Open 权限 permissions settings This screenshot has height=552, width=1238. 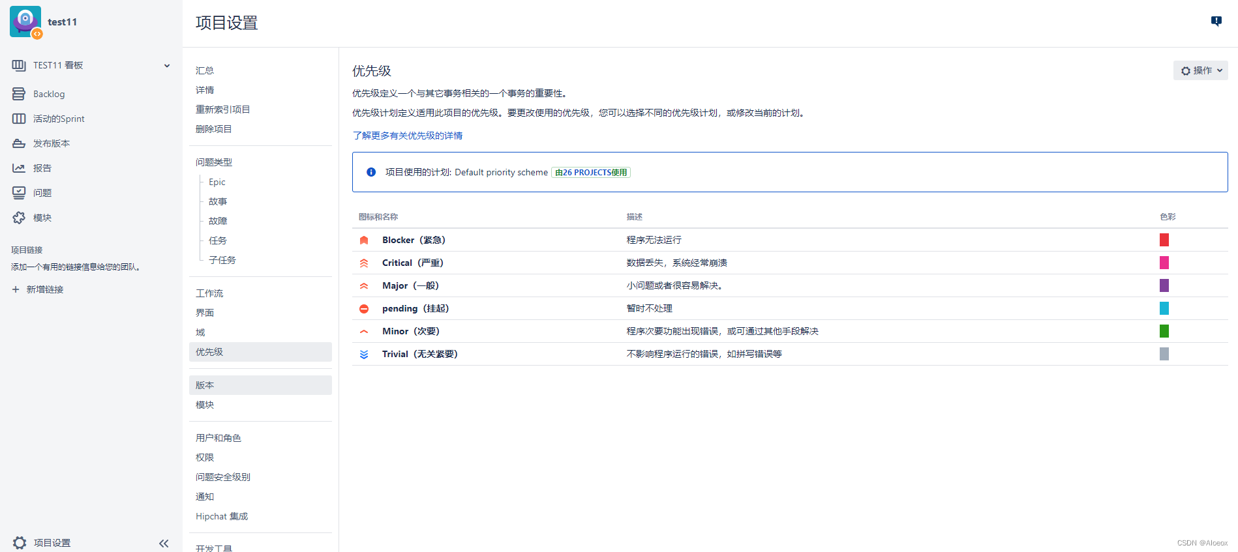point(205,458)
